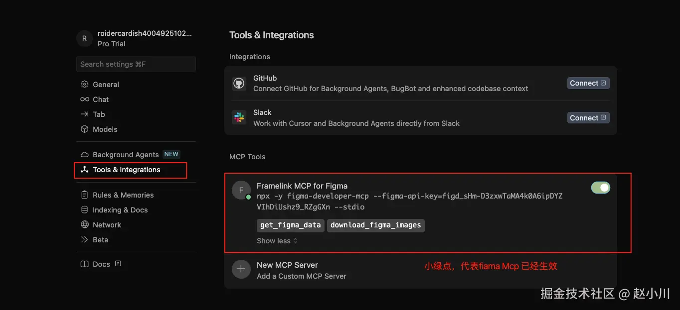The width and height of the screenshot is (680, 310).
Task: Click the Models cube icon
Action: pyautogui.click(x=85, y=129)
